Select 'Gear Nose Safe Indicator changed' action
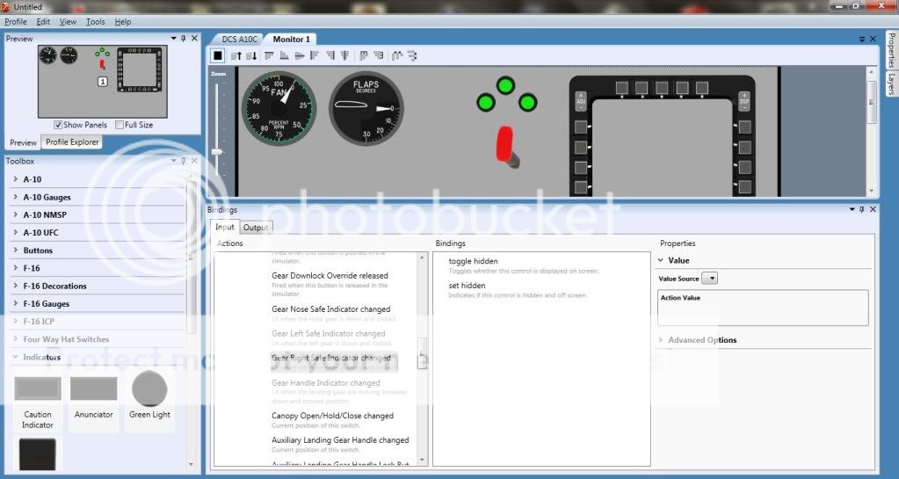 pyautogui.click(x=330, y=309)
